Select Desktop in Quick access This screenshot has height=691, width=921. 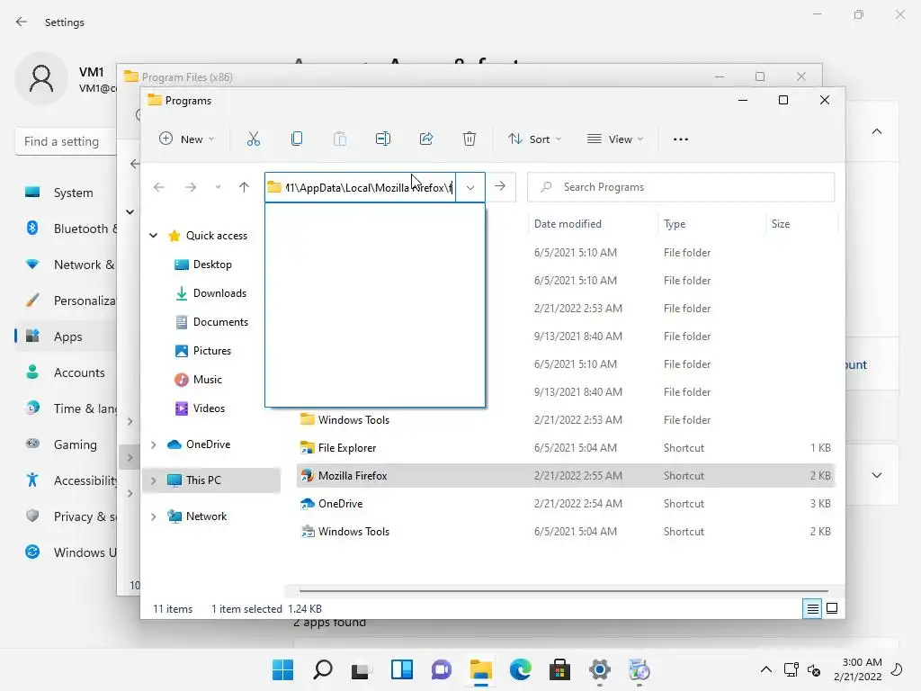tap(203, 265)
